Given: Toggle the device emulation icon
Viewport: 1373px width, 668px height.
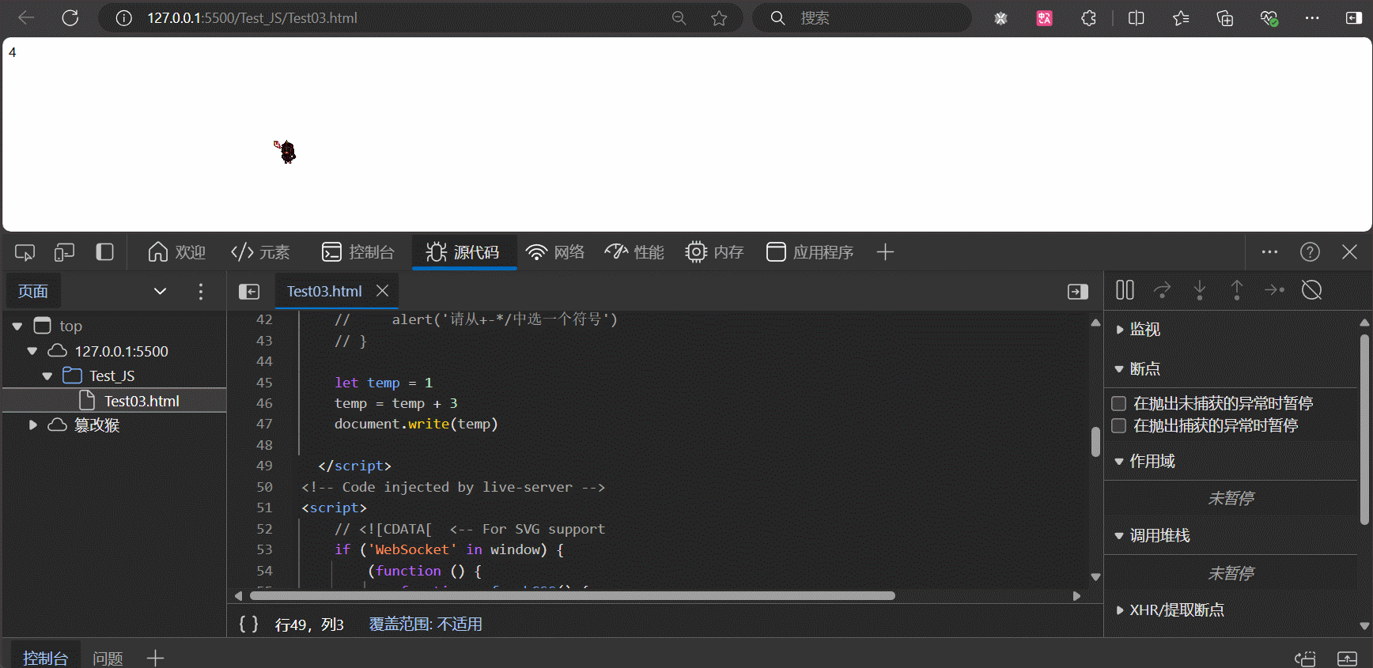Looking at the screenshot, I should pos(64,252).
